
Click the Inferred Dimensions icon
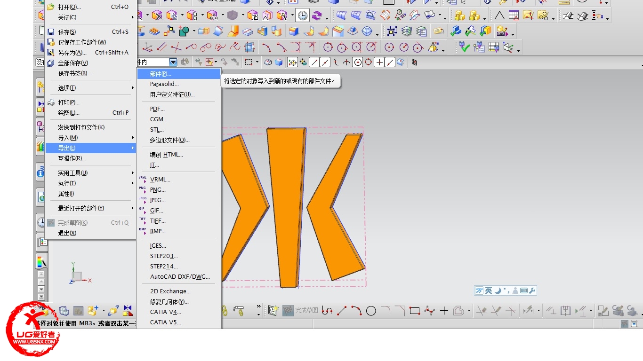tap(528, 310)
